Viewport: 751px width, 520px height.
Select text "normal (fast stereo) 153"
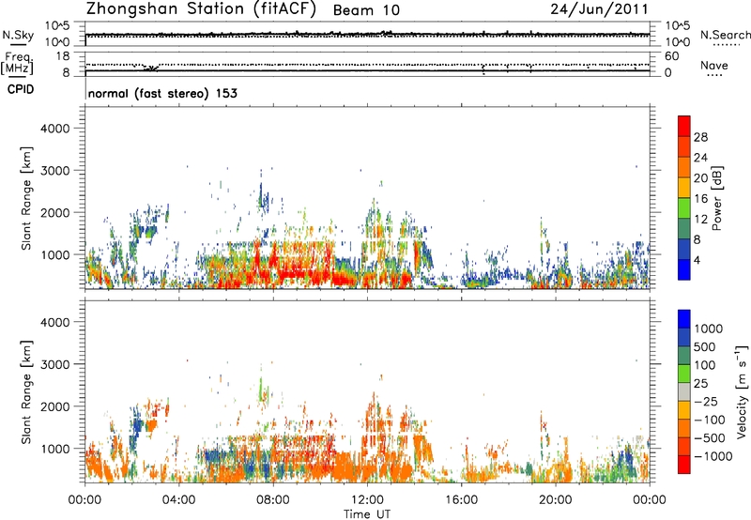[x=162, y=93]
